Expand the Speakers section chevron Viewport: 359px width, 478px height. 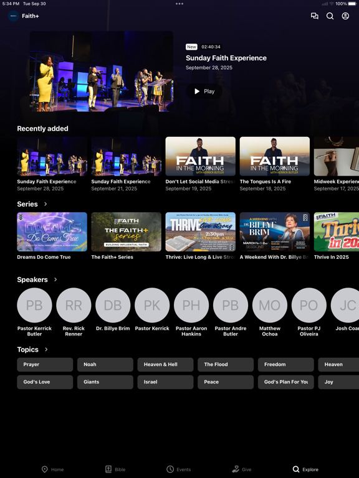click(x=55, y=279)
